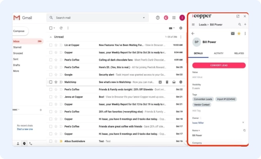Collapse the Unread section chevron

[x=51, y=37]
